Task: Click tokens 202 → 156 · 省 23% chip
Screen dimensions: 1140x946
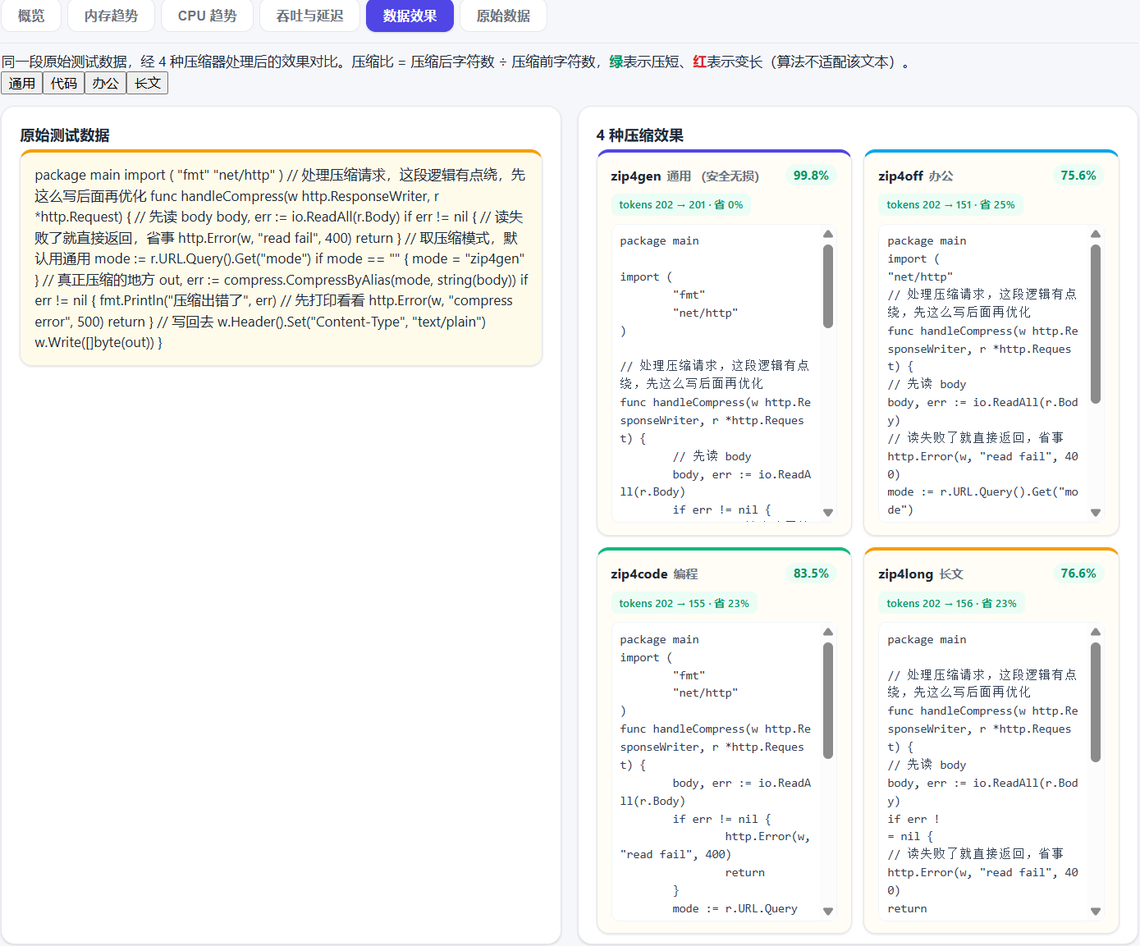Action: (951, 603)
